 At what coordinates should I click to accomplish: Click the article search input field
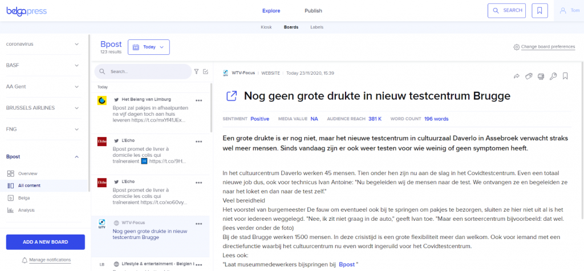coord(143,71)
